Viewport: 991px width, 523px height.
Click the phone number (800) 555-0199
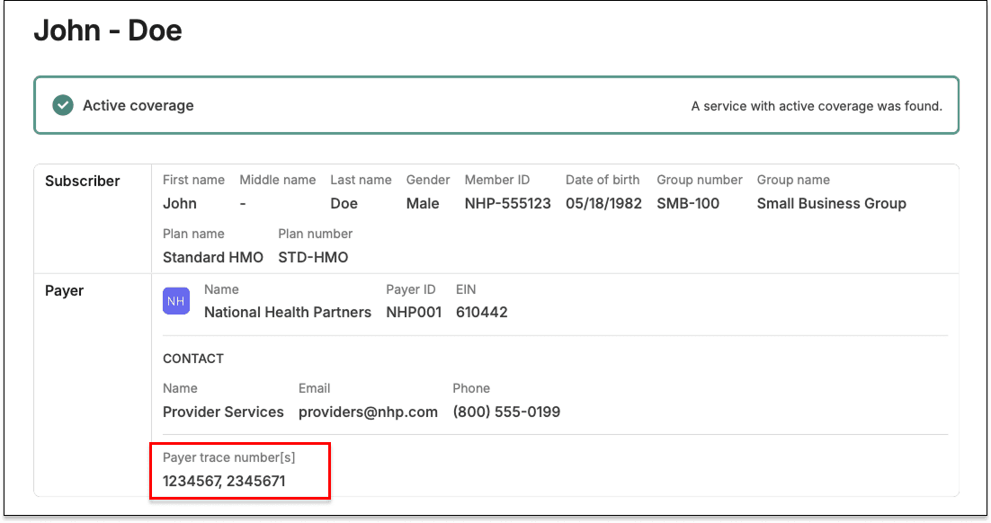point(506,412)
